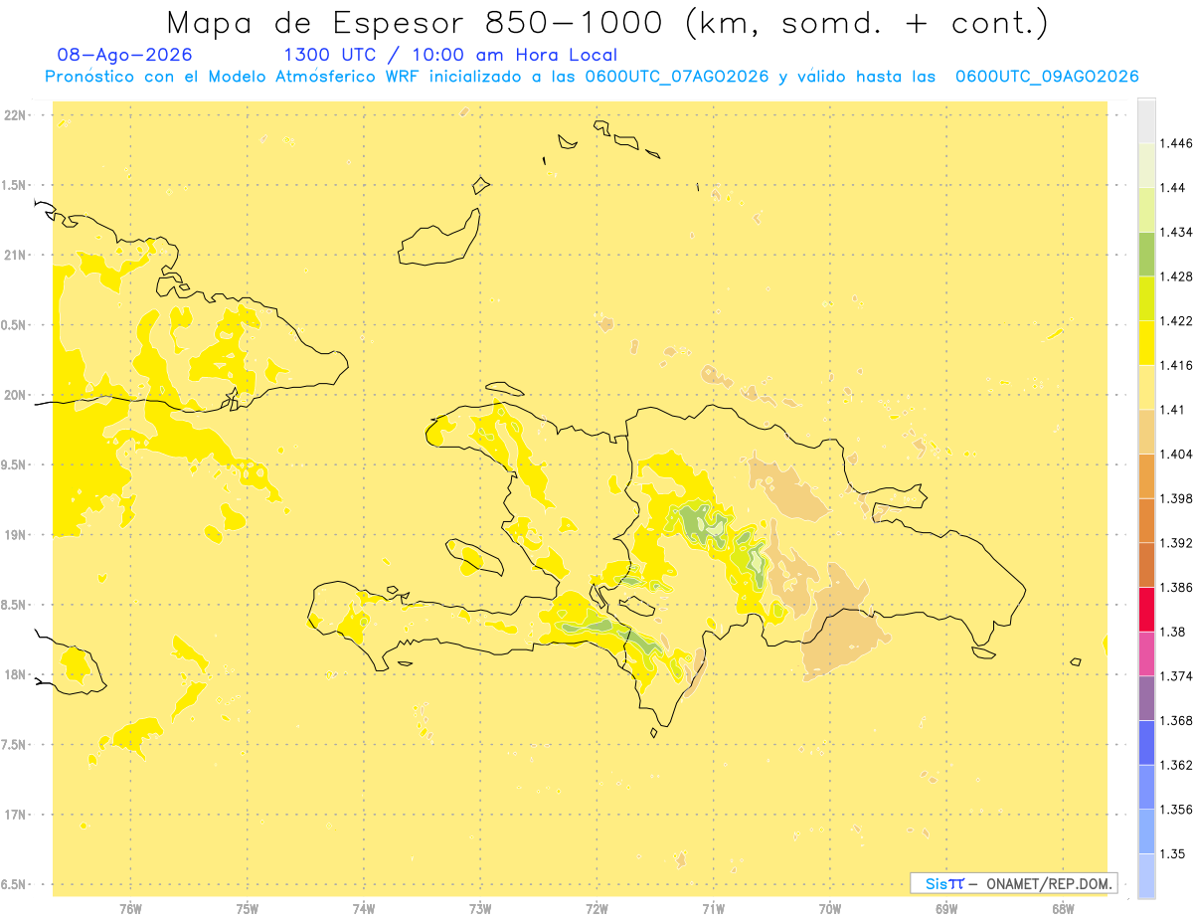Click the latitude label 21N
1193x922 pixels.
pyautogui.click(x=16, y=255)
